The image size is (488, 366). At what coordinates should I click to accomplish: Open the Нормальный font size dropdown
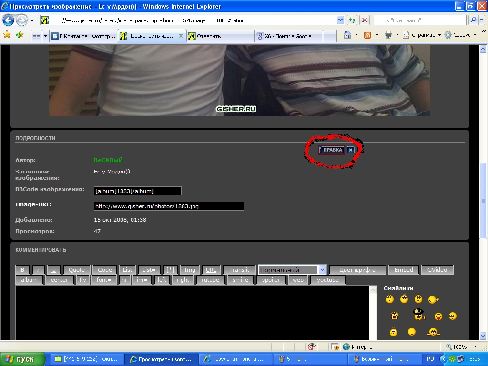(292, 270)
